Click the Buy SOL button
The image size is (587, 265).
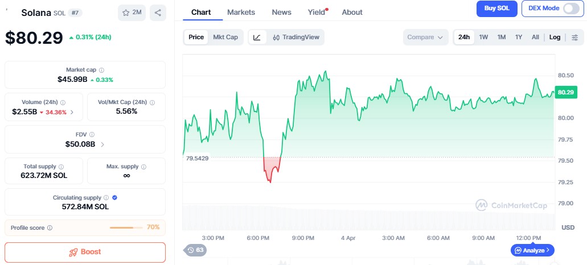[x=496, y=9]
